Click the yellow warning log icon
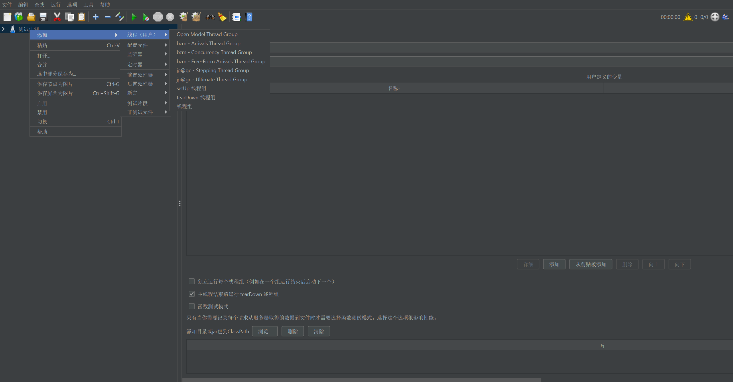Image resolution: width=733 pixels, height=382 pixels. point(688,17)
